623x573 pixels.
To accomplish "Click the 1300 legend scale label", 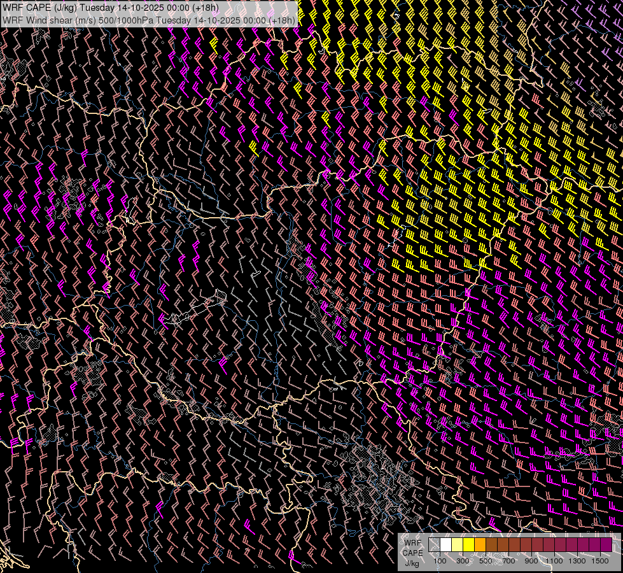I will tap(577, 561).
